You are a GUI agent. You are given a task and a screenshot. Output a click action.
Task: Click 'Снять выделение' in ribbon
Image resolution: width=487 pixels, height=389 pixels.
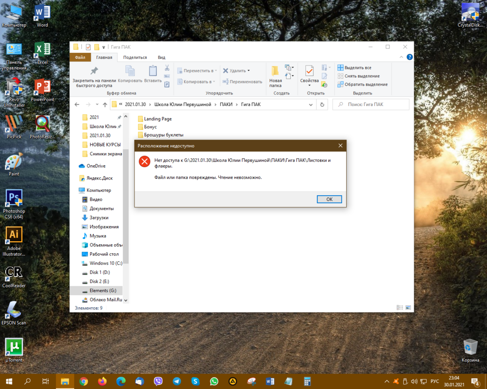(x=359, y=76)
